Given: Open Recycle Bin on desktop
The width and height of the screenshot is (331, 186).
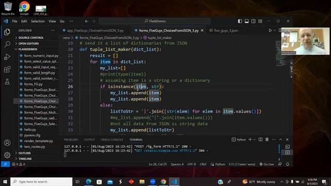Looking at the screenshot, I should (x=8, y=8).
